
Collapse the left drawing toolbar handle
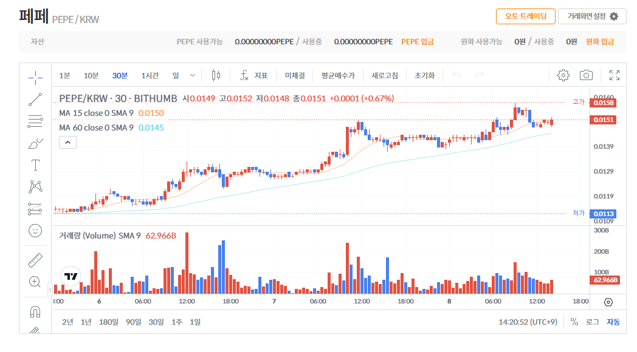[50, 289]
